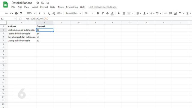Open the File menu

point(13,7)
